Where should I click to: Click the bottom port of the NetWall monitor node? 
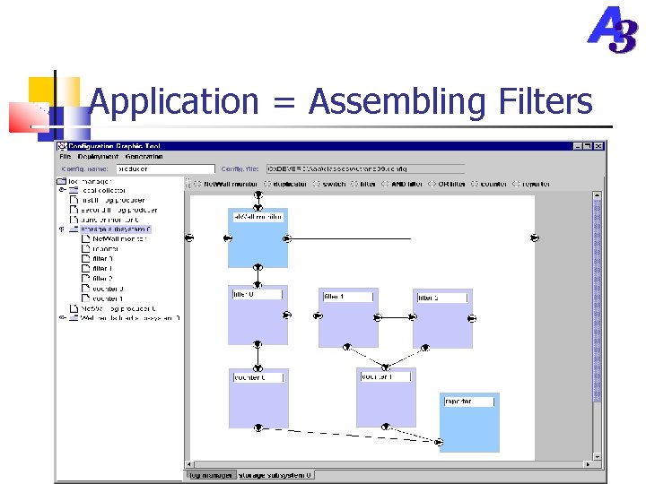pyautogui.click(x=258, y=267)
